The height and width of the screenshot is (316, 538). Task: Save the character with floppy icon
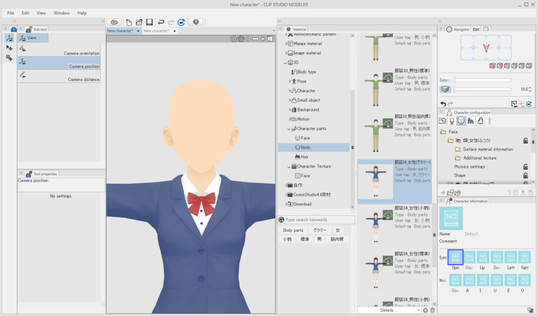point(149,22)
